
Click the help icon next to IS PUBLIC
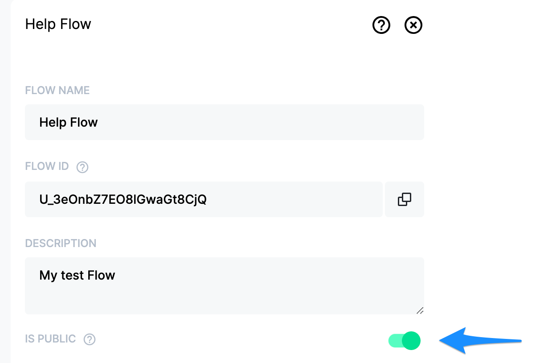click(90, 339)
